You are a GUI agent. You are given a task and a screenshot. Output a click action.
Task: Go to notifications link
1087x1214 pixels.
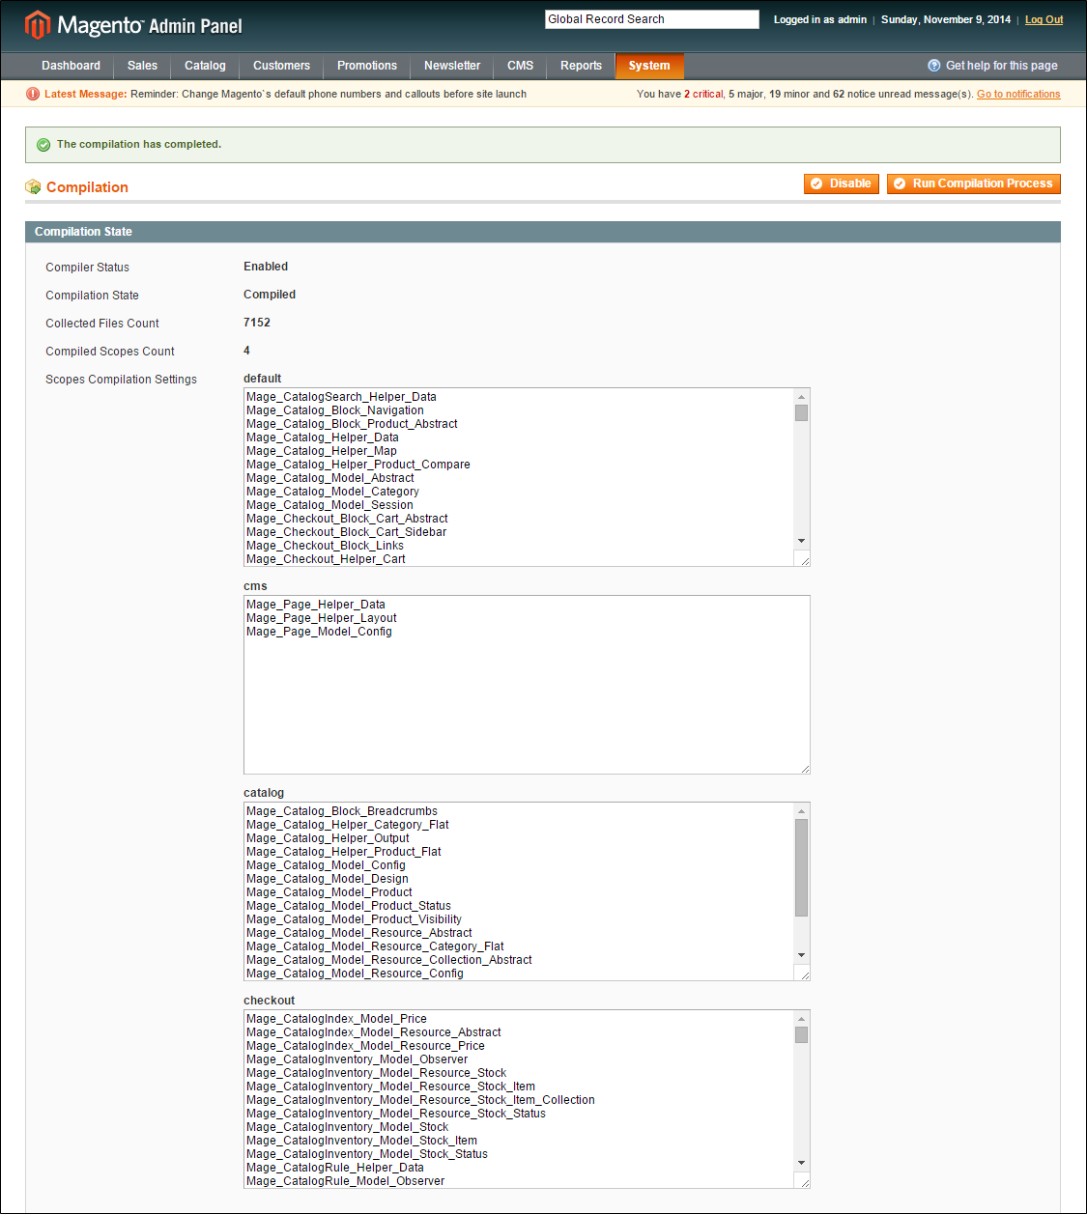(x=1018, y=94)
